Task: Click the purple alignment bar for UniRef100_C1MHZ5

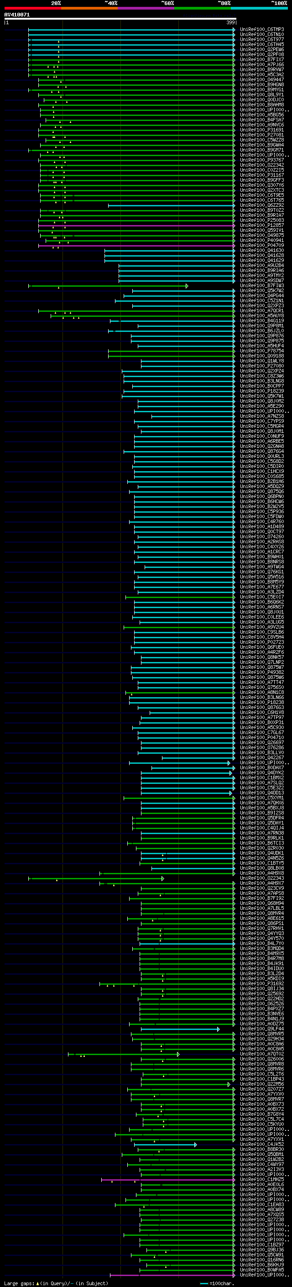Action: click(168, 1180)
